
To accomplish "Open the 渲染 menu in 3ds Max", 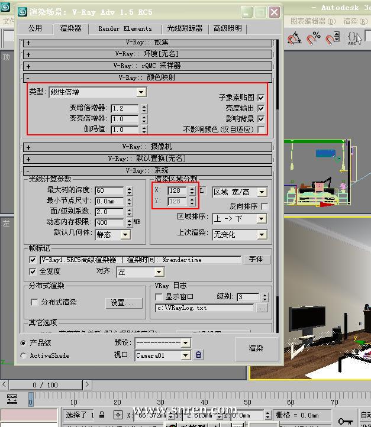I will pos(355,21).
